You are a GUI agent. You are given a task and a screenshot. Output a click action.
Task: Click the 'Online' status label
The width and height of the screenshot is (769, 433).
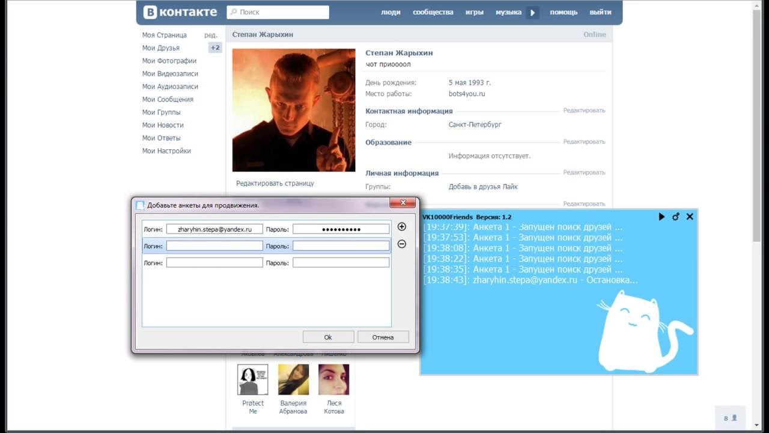(x=595, y=34)
